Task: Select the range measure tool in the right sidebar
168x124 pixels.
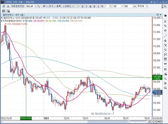Action: coord(165,55)
